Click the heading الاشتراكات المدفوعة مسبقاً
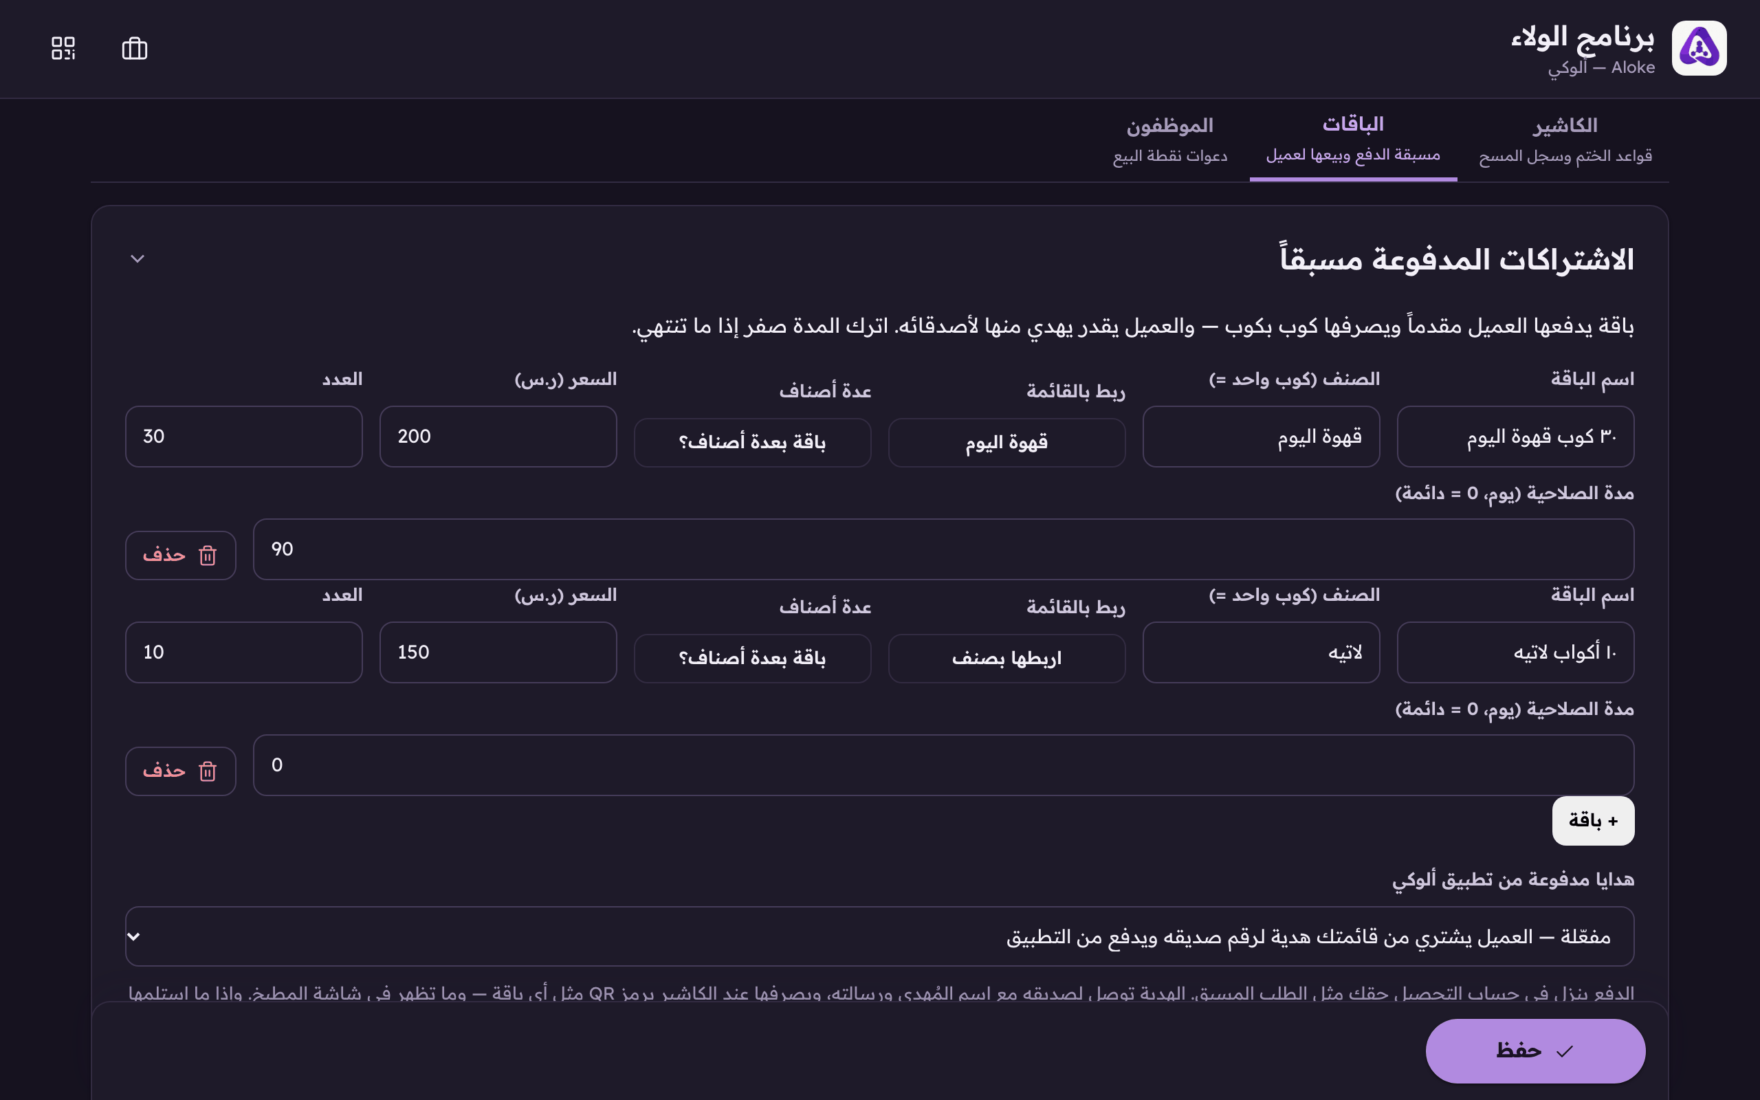 pos(1457,259)
